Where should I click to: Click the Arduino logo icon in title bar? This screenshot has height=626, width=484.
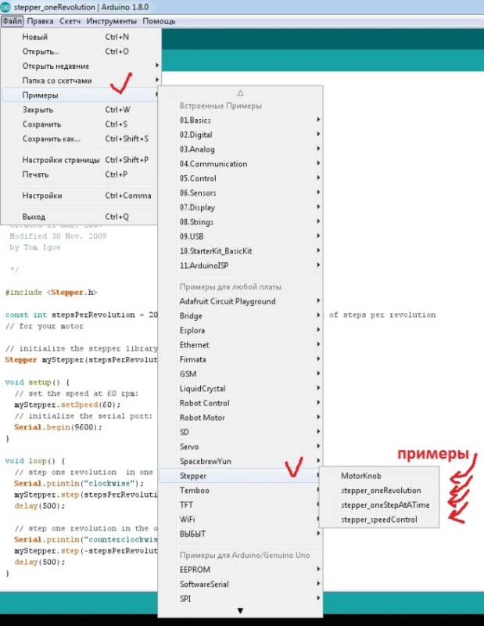click(6, 7)
